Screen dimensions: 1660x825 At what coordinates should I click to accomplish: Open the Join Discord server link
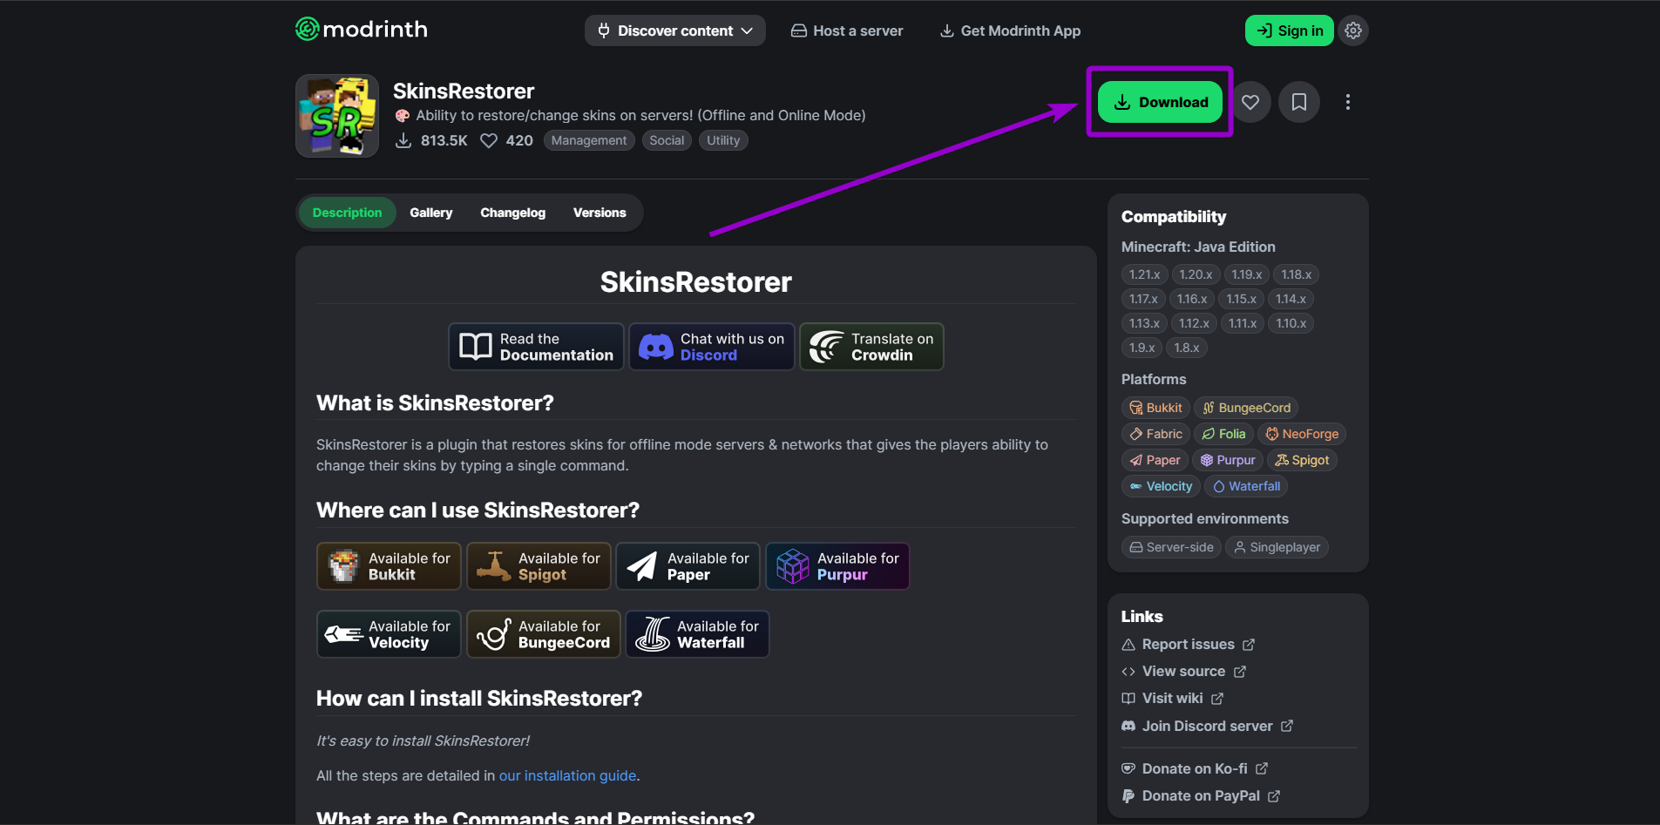pos(1207,726)
